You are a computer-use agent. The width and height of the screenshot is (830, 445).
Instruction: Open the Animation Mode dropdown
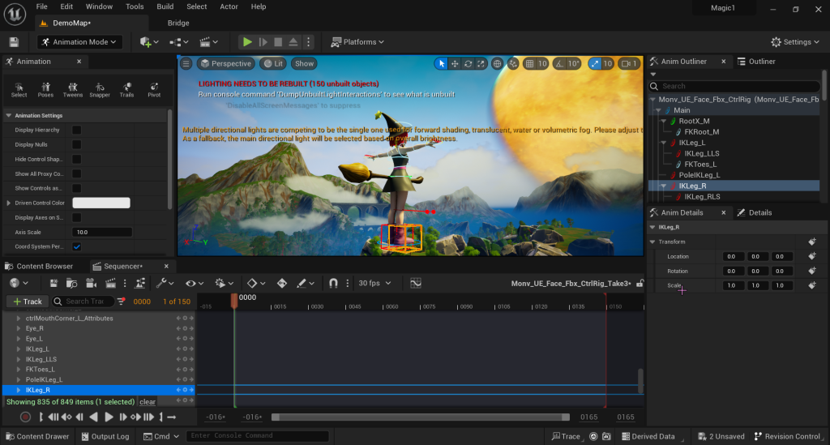(x=79, y=42)
